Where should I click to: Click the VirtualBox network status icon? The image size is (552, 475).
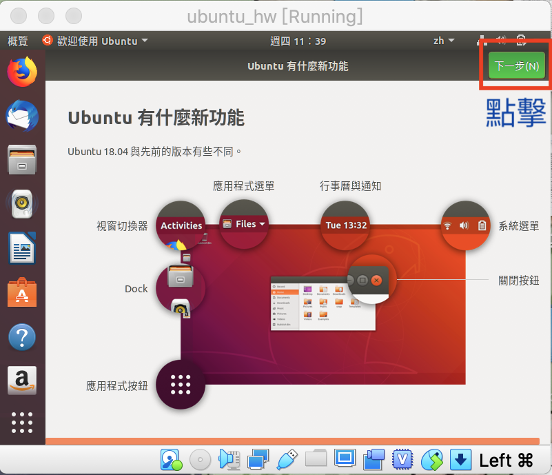point(258,460)
